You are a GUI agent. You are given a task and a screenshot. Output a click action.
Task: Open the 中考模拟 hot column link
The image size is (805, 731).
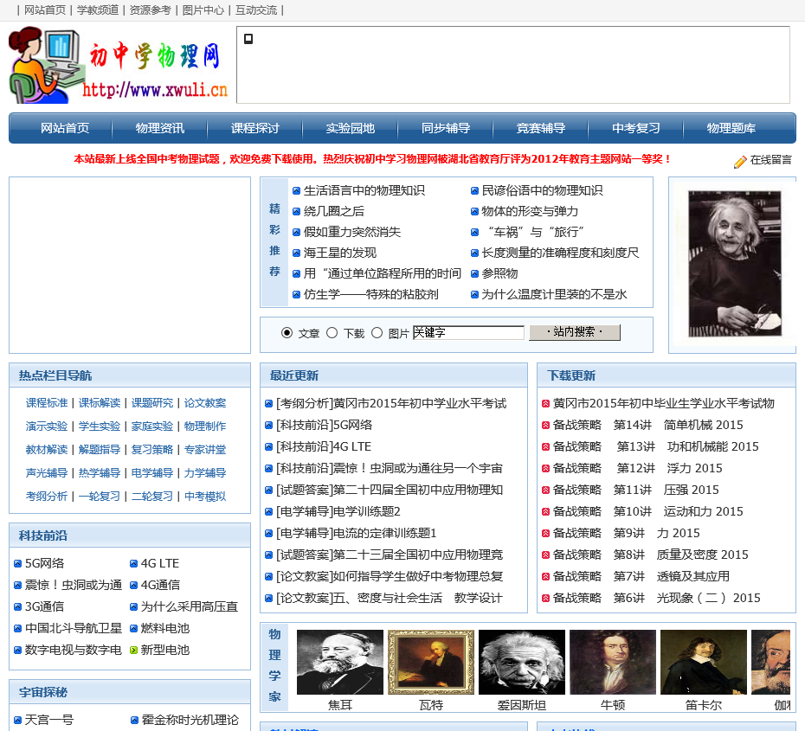[x=205, y=497]
